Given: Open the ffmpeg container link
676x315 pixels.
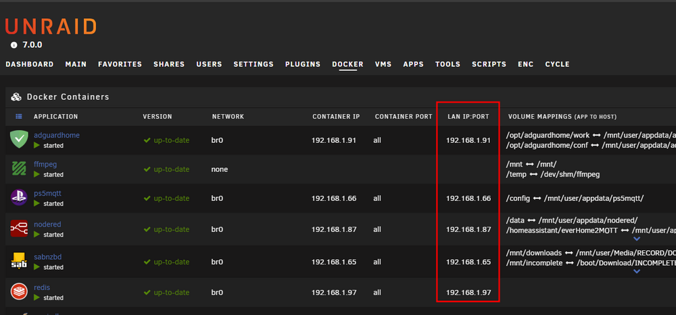Looking at the screenshot, I should (x=45, y=164).
